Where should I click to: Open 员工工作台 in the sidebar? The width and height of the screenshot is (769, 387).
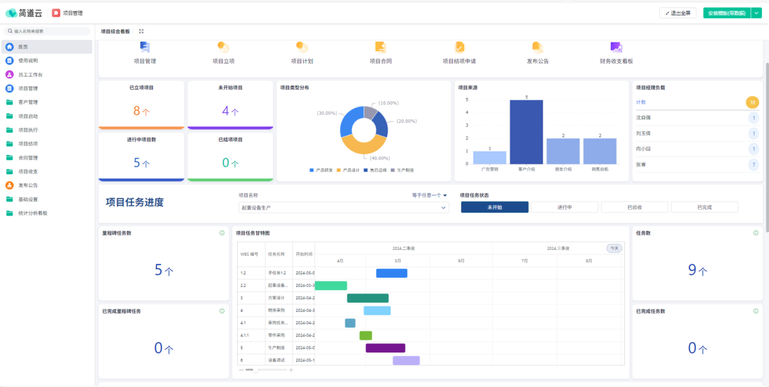31,74
